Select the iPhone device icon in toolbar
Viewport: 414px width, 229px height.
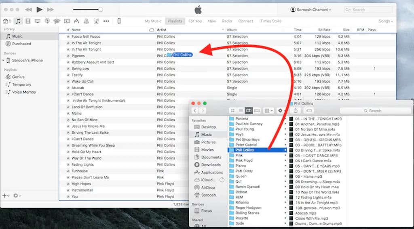(x=119, y=21)
